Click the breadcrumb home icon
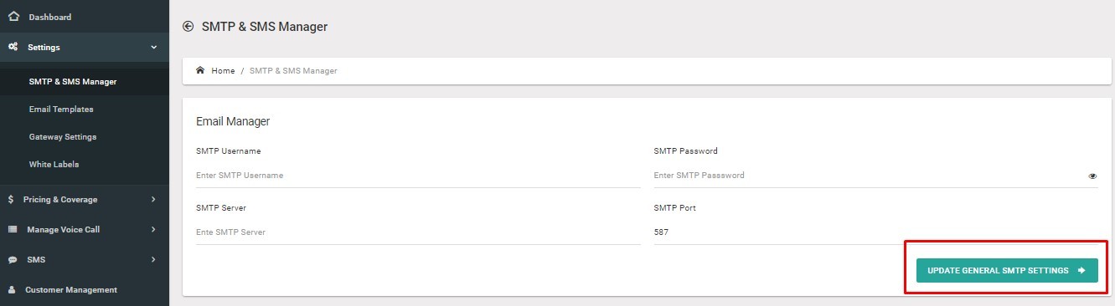The height and width of the screenshot is (306, 1115). [200, 70]
